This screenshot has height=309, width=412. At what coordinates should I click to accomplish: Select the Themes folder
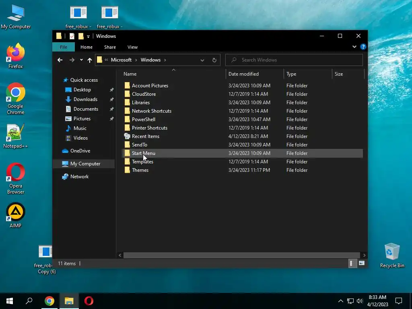pyautogui.click(x=140, y=170)
